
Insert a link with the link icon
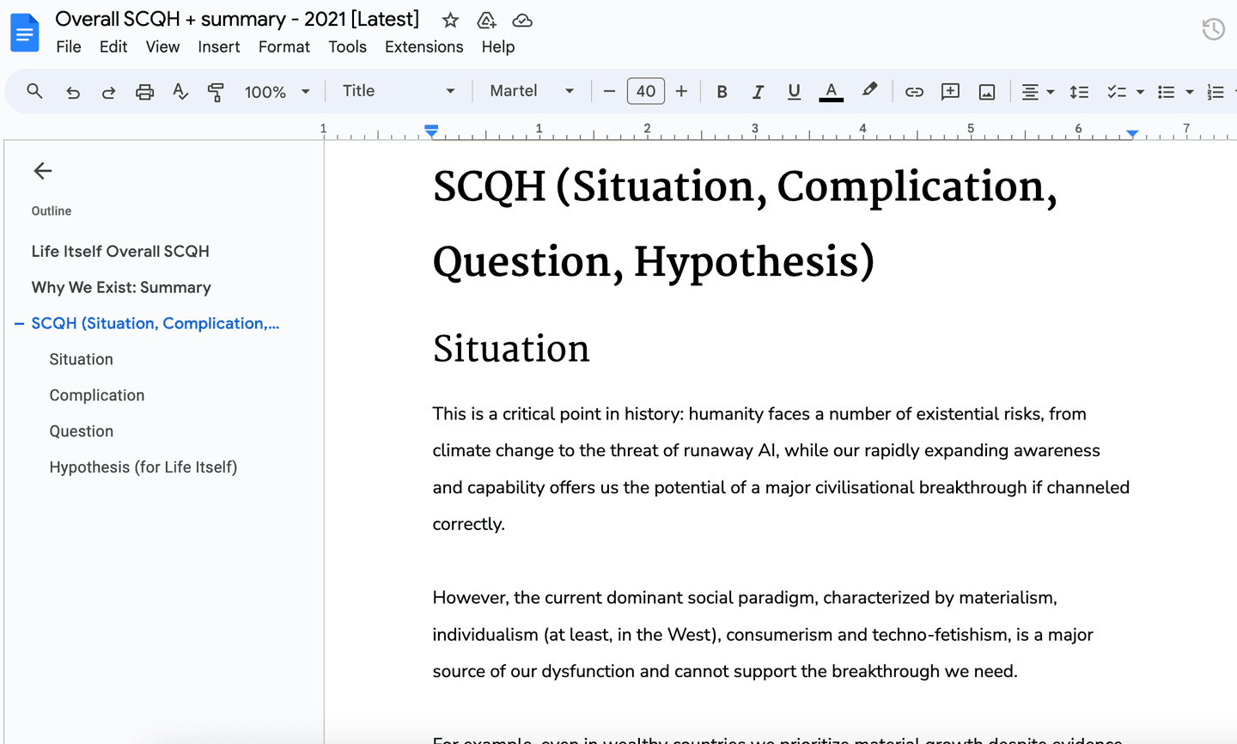(914, 91)
